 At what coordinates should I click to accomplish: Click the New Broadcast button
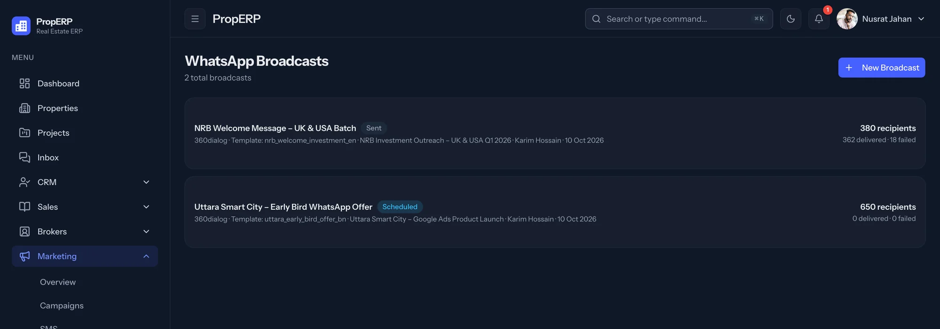(882, 68)
